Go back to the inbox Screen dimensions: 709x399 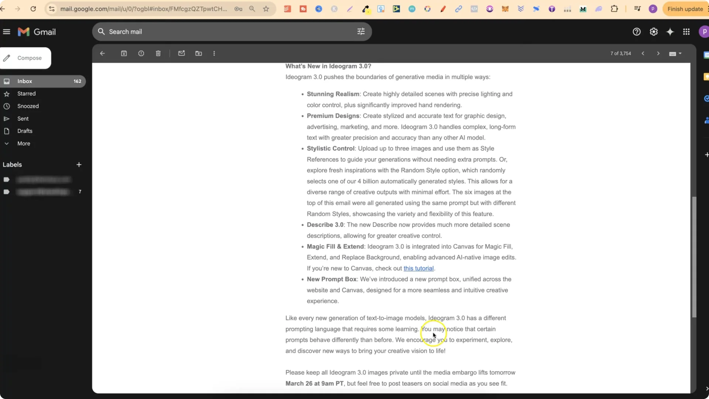pos(102,53)
